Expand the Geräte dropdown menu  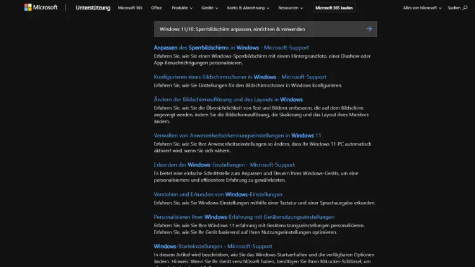[210, 8]
